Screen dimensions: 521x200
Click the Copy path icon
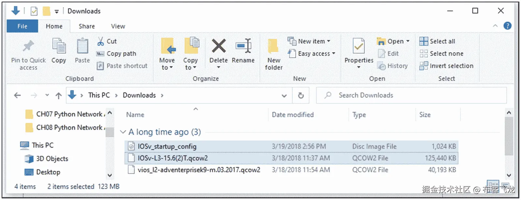(100, 54)
